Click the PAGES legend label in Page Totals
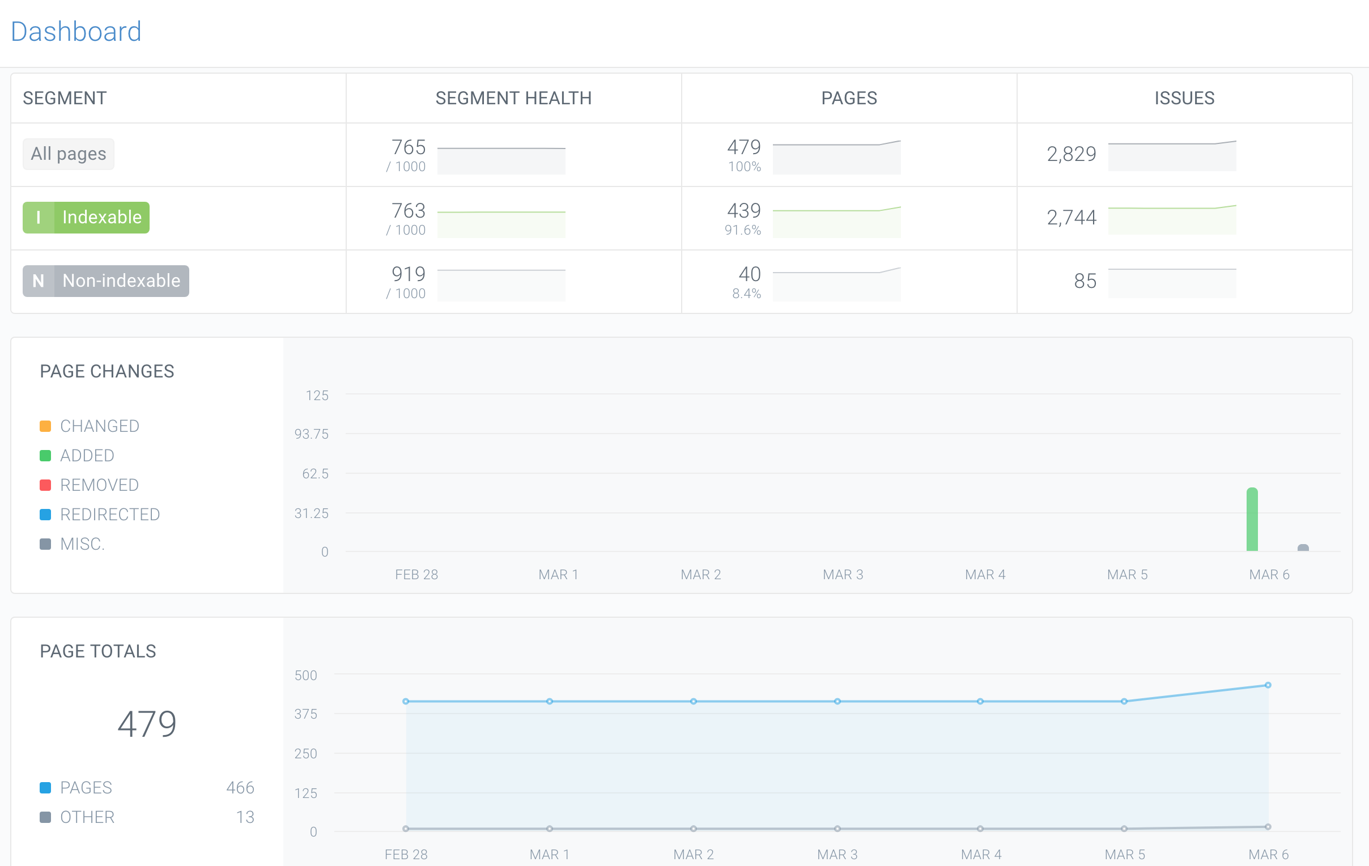Screen dimensions: 1369x866 point(86,788)
